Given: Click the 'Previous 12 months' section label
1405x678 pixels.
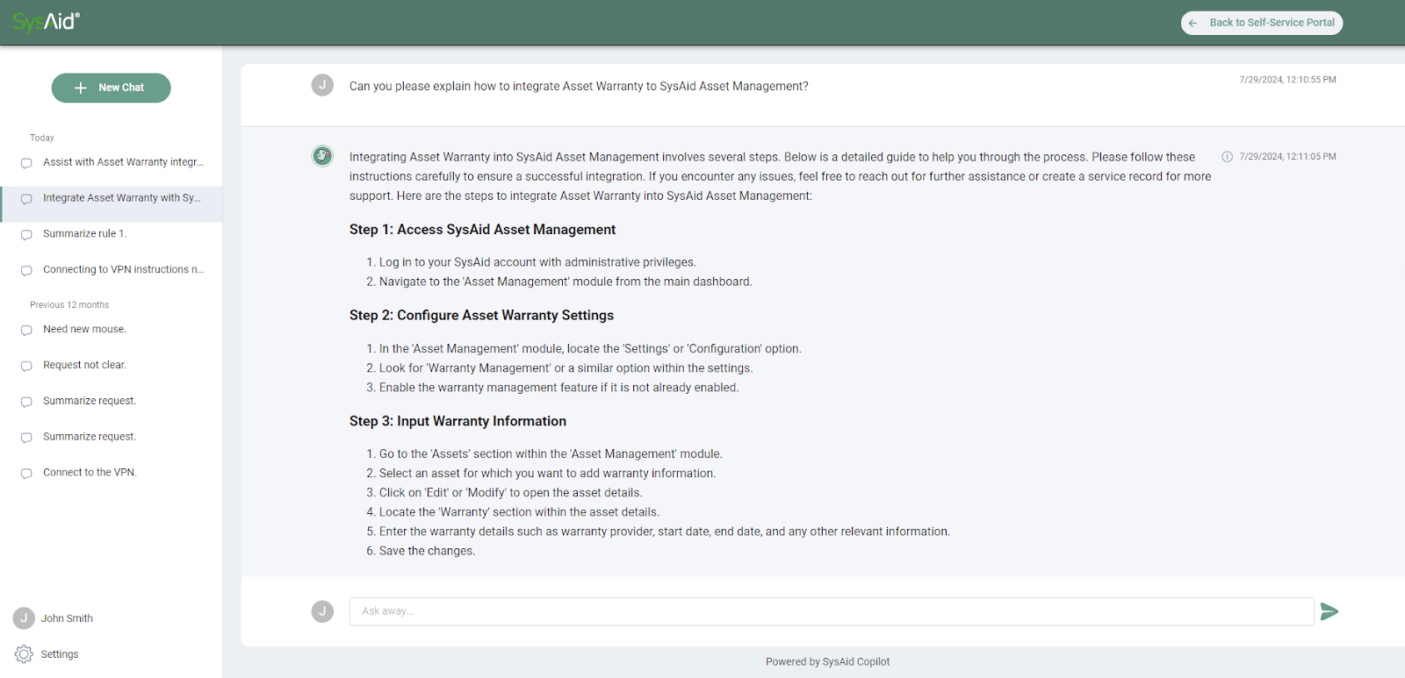Looking at the screenshot, I should 69,305.
